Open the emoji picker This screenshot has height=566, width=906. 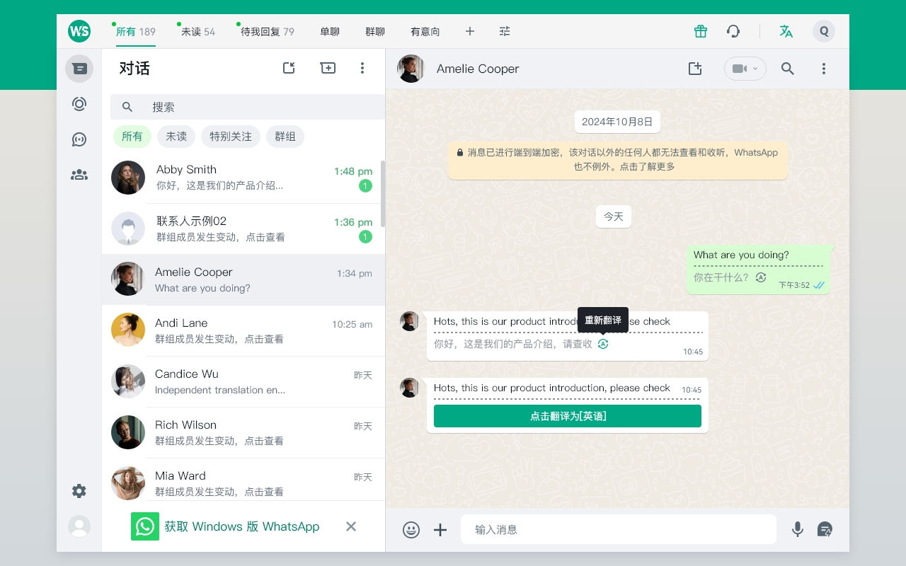(411, 529)
